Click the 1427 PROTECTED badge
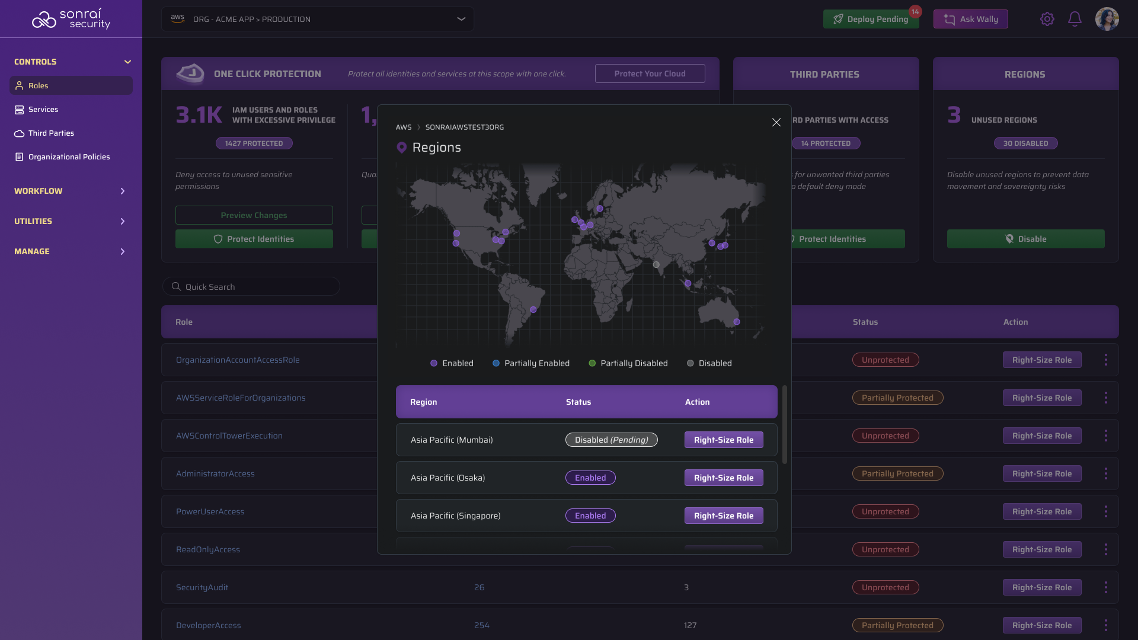Screen dimensions: 1138x640 point(254,143)
